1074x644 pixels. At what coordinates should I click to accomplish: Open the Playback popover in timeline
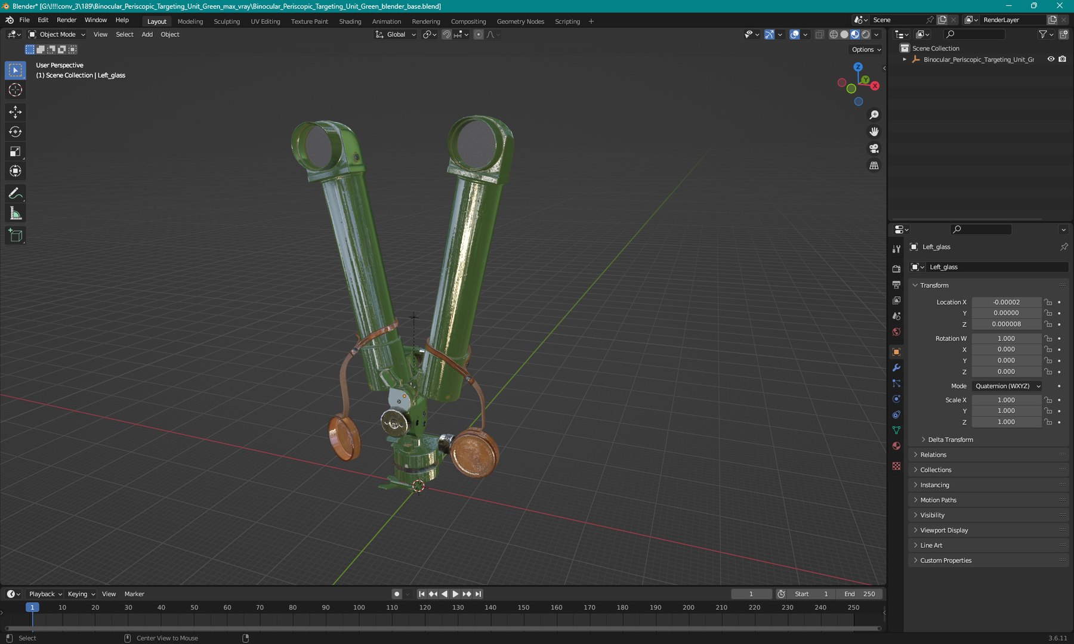(45, 594)
